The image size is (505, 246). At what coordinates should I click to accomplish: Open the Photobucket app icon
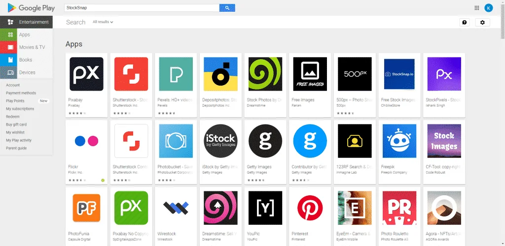point(176,141)
